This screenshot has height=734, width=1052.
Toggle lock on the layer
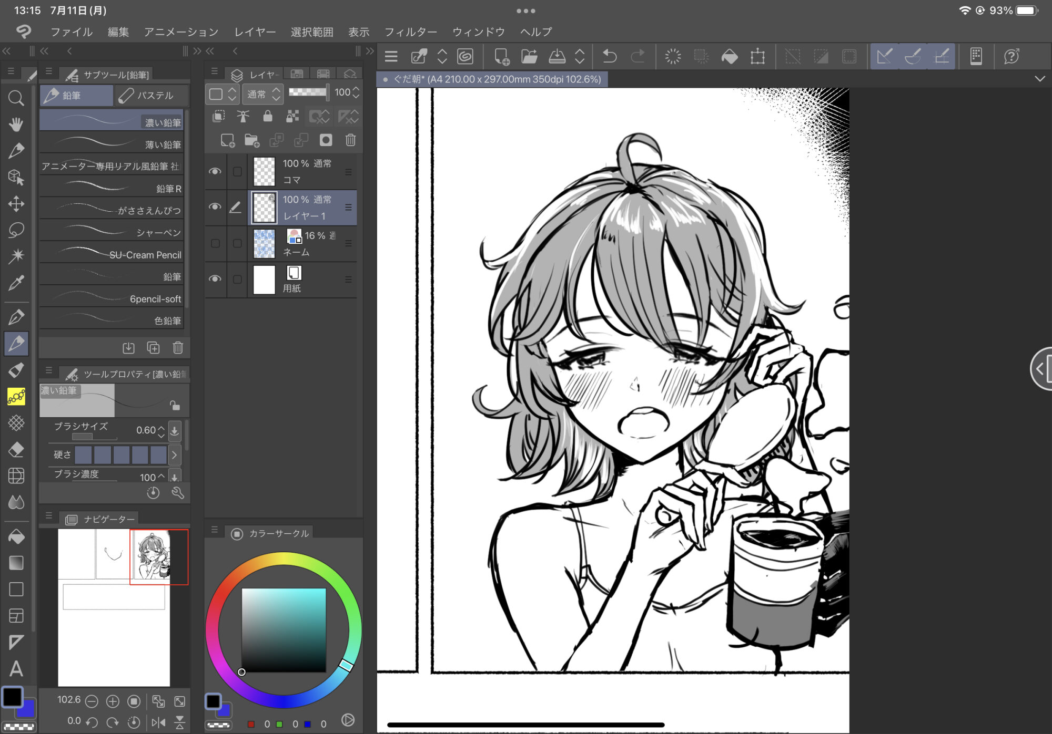(268, 116)
